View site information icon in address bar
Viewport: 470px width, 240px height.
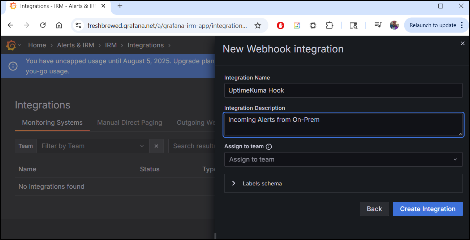pyautogui.click(x=78, y=25)
